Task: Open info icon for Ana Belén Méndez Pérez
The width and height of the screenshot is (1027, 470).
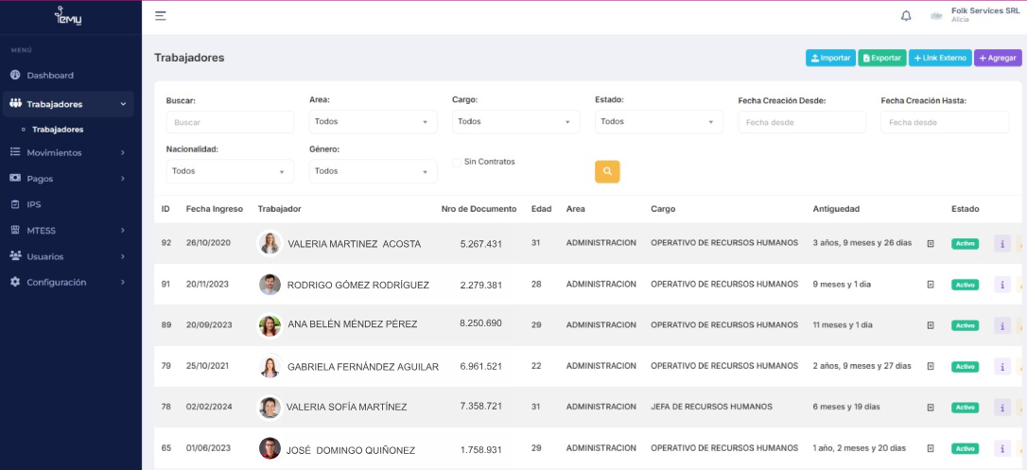Action: click(x=1002, y=325)
